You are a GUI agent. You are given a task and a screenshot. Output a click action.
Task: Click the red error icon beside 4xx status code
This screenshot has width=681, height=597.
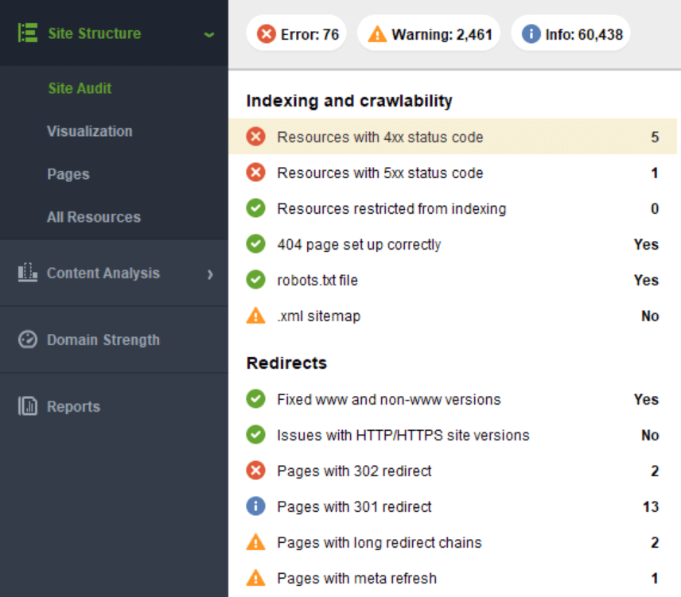(256, 137)
